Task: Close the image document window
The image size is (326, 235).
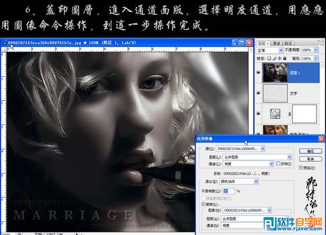Action: pyautogui.click(x=249, y=43)
